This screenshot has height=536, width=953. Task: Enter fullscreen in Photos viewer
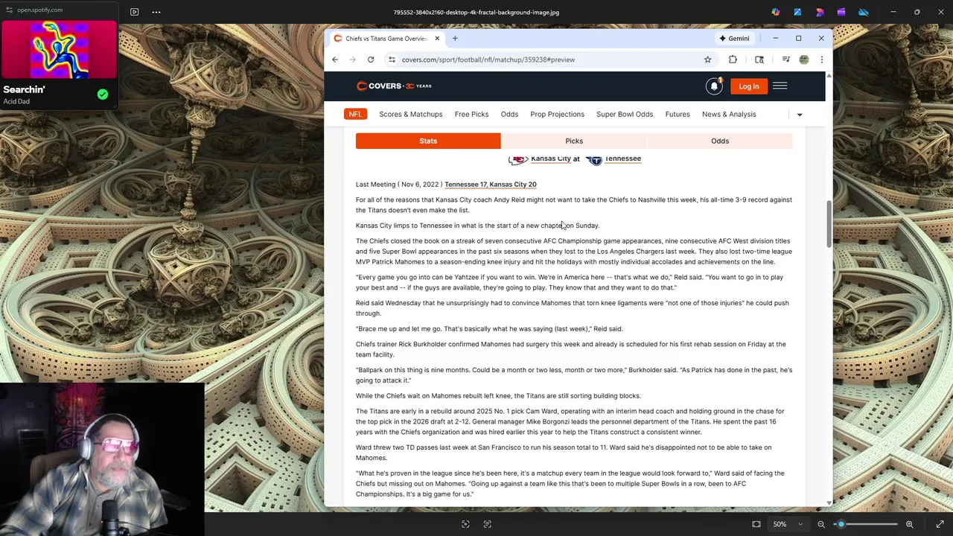tap(940, 524)
